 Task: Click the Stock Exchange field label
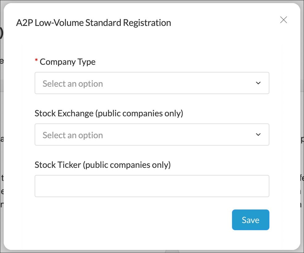coord(64,113)
